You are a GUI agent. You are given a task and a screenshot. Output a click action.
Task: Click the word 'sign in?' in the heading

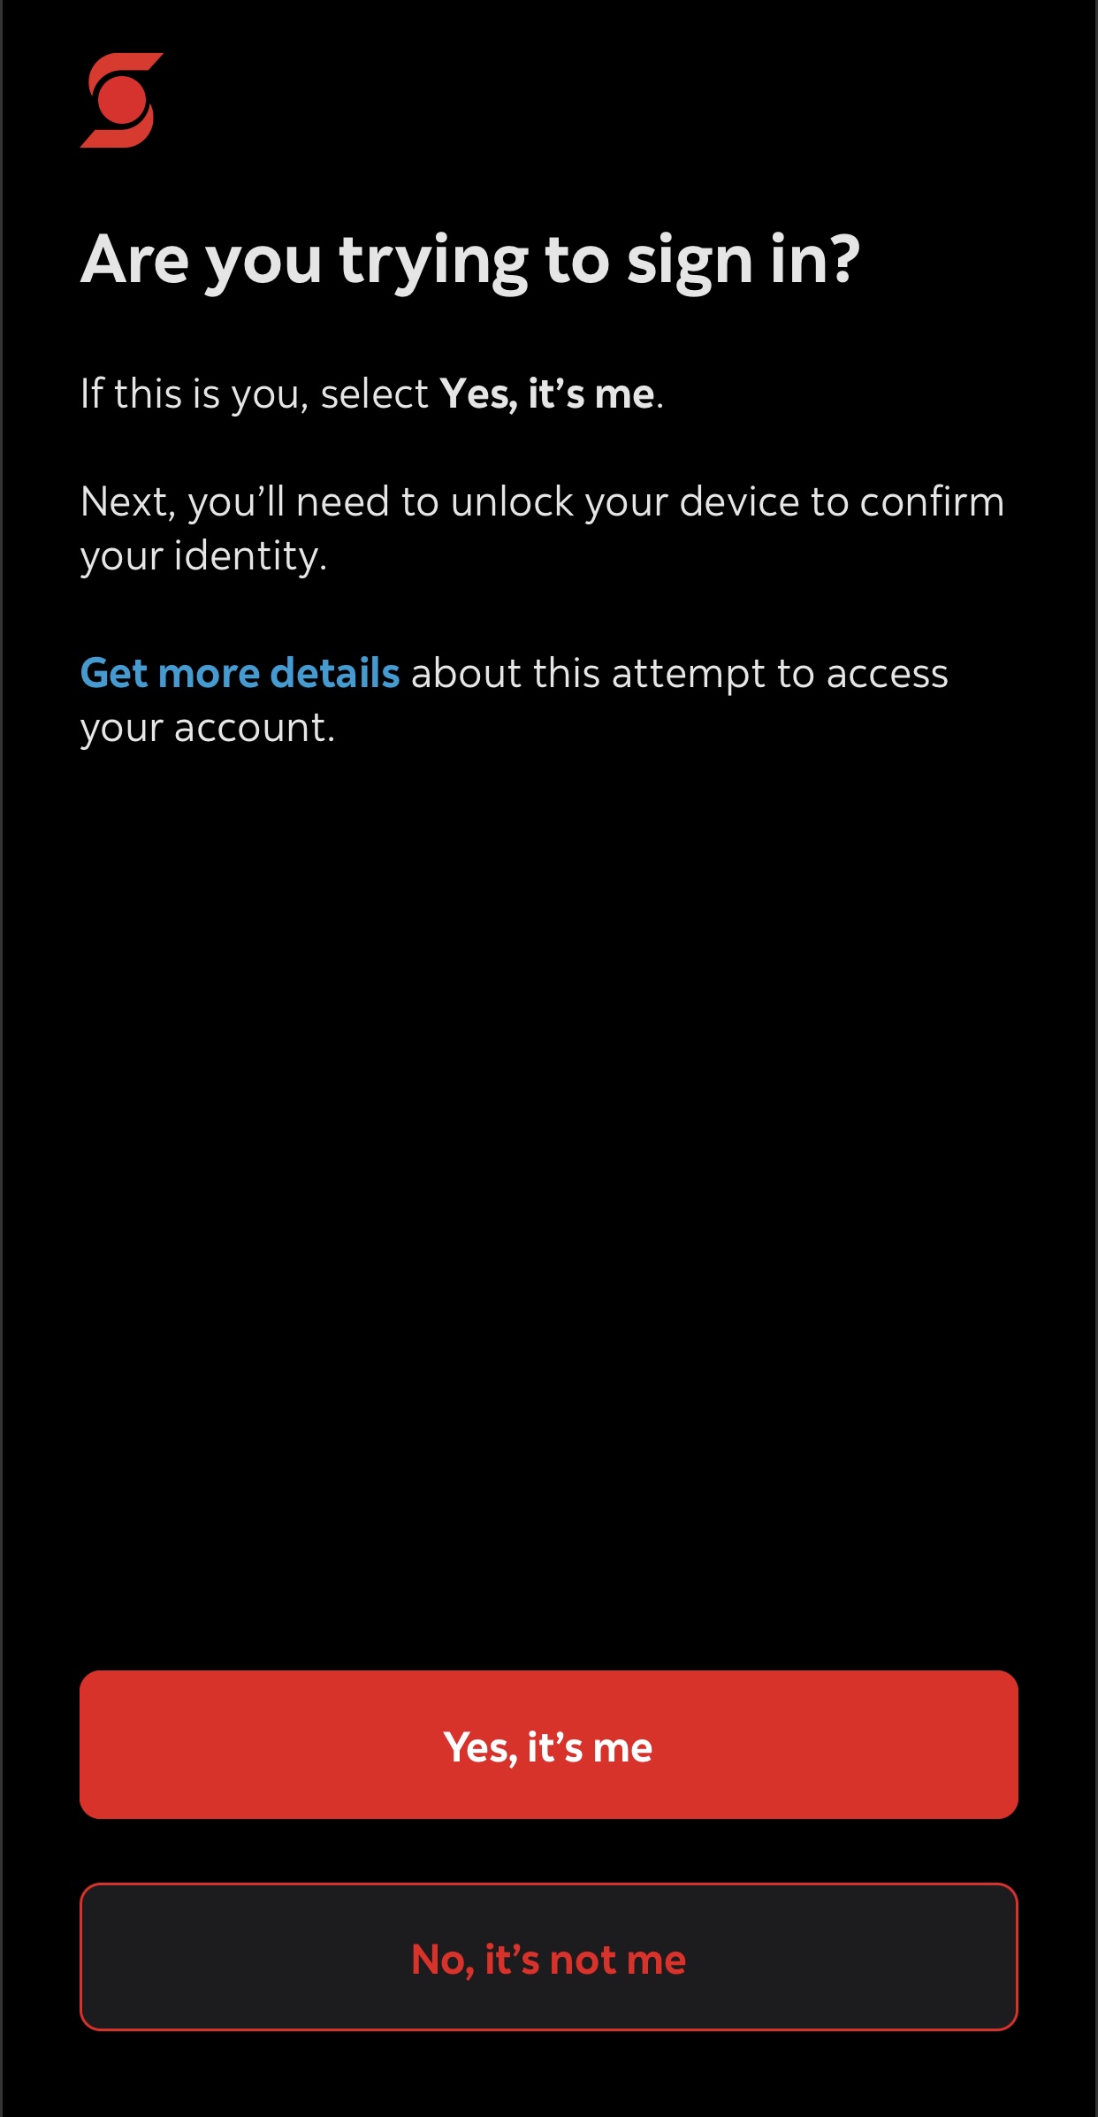tap(743, 261)
